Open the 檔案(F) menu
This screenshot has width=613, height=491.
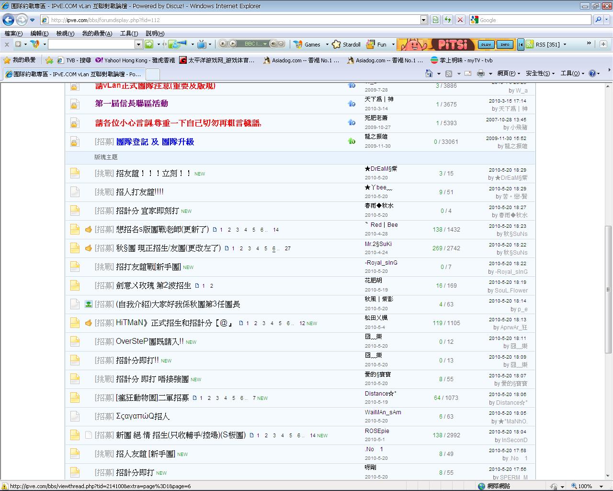13,34
